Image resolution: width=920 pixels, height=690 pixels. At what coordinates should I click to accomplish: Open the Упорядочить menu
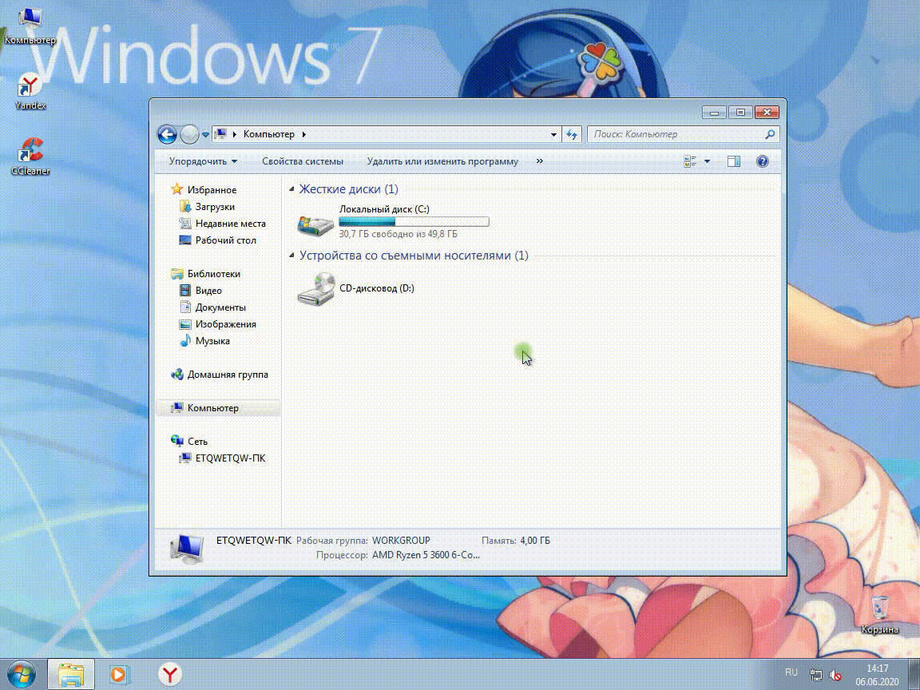point(203,161)
